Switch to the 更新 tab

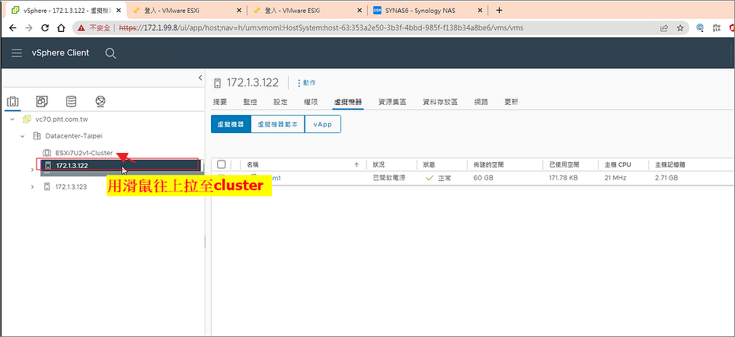pyautogui.click(x=511, y=102)
